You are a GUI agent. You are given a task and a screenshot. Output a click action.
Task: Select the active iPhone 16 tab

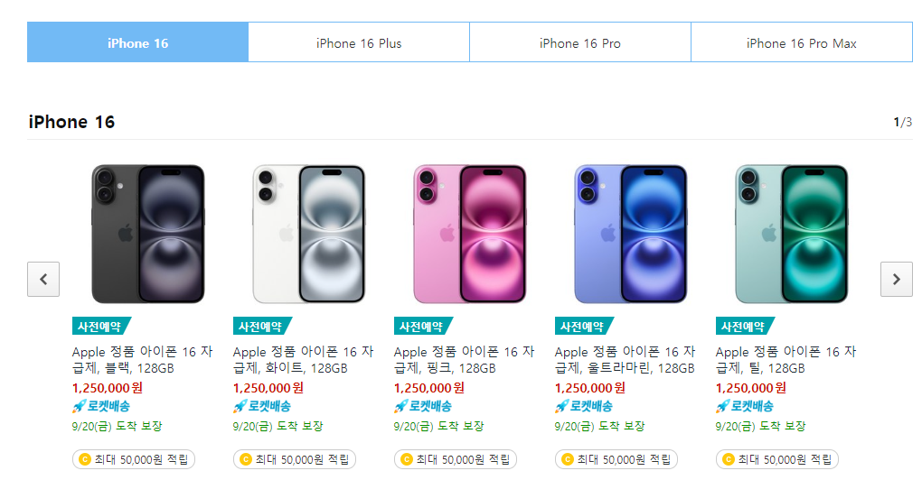pos(137,42)
